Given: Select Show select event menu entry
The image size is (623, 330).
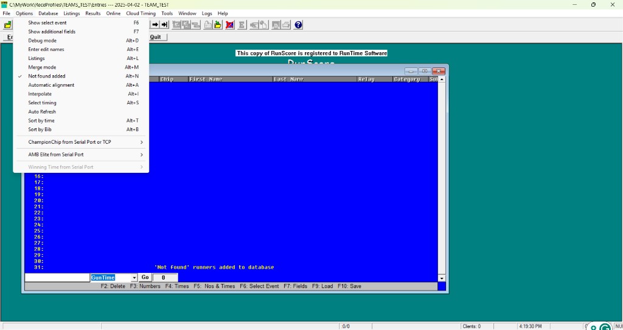Looking at the screenshot, I should coord(81,22).
